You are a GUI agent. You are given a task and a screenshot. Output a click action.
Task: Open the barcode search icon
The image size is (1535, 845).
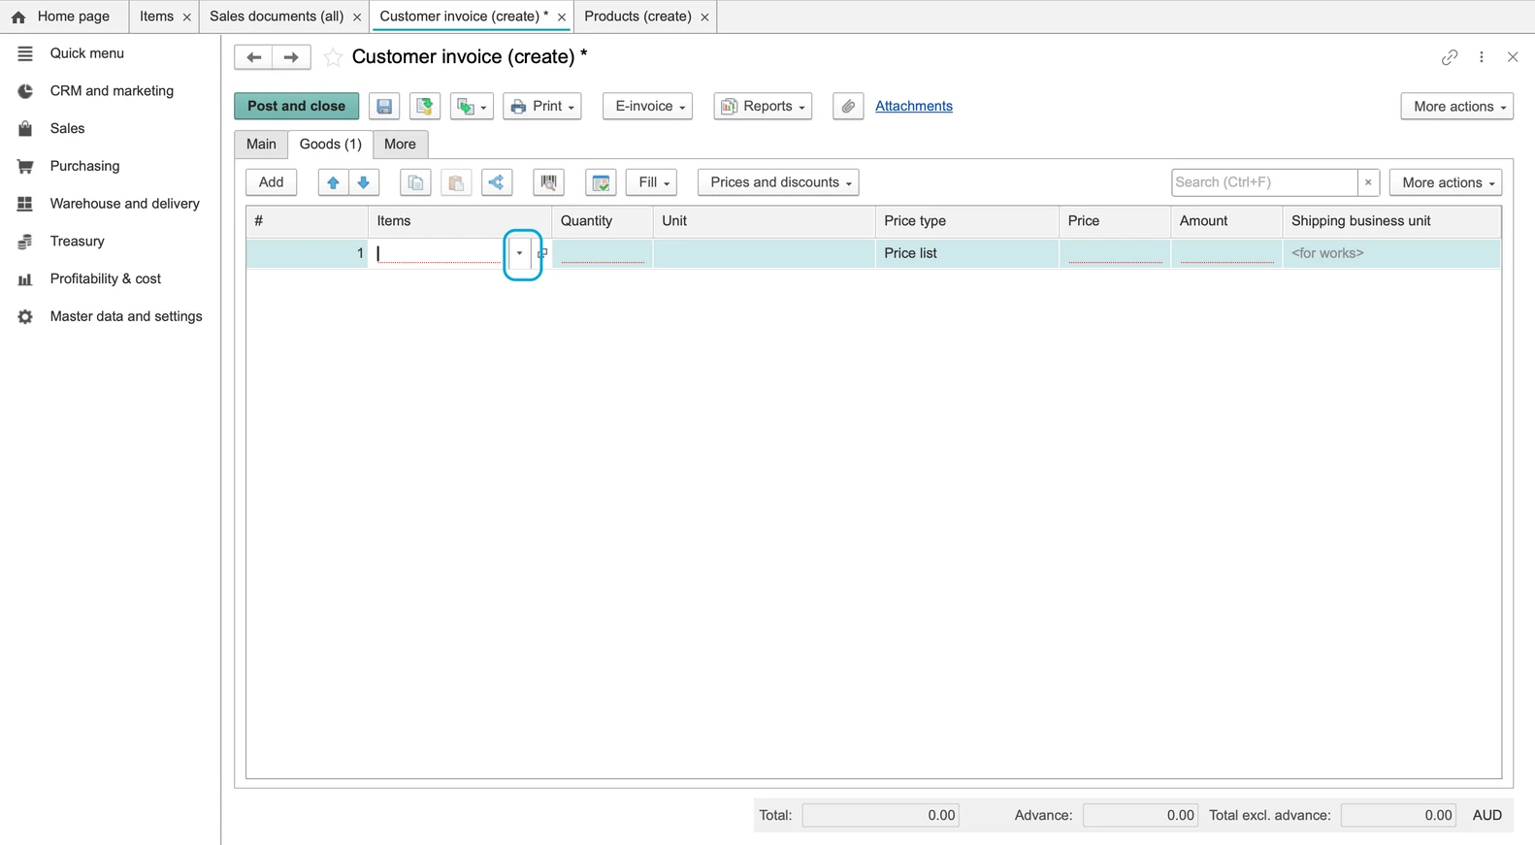point(548,182)
